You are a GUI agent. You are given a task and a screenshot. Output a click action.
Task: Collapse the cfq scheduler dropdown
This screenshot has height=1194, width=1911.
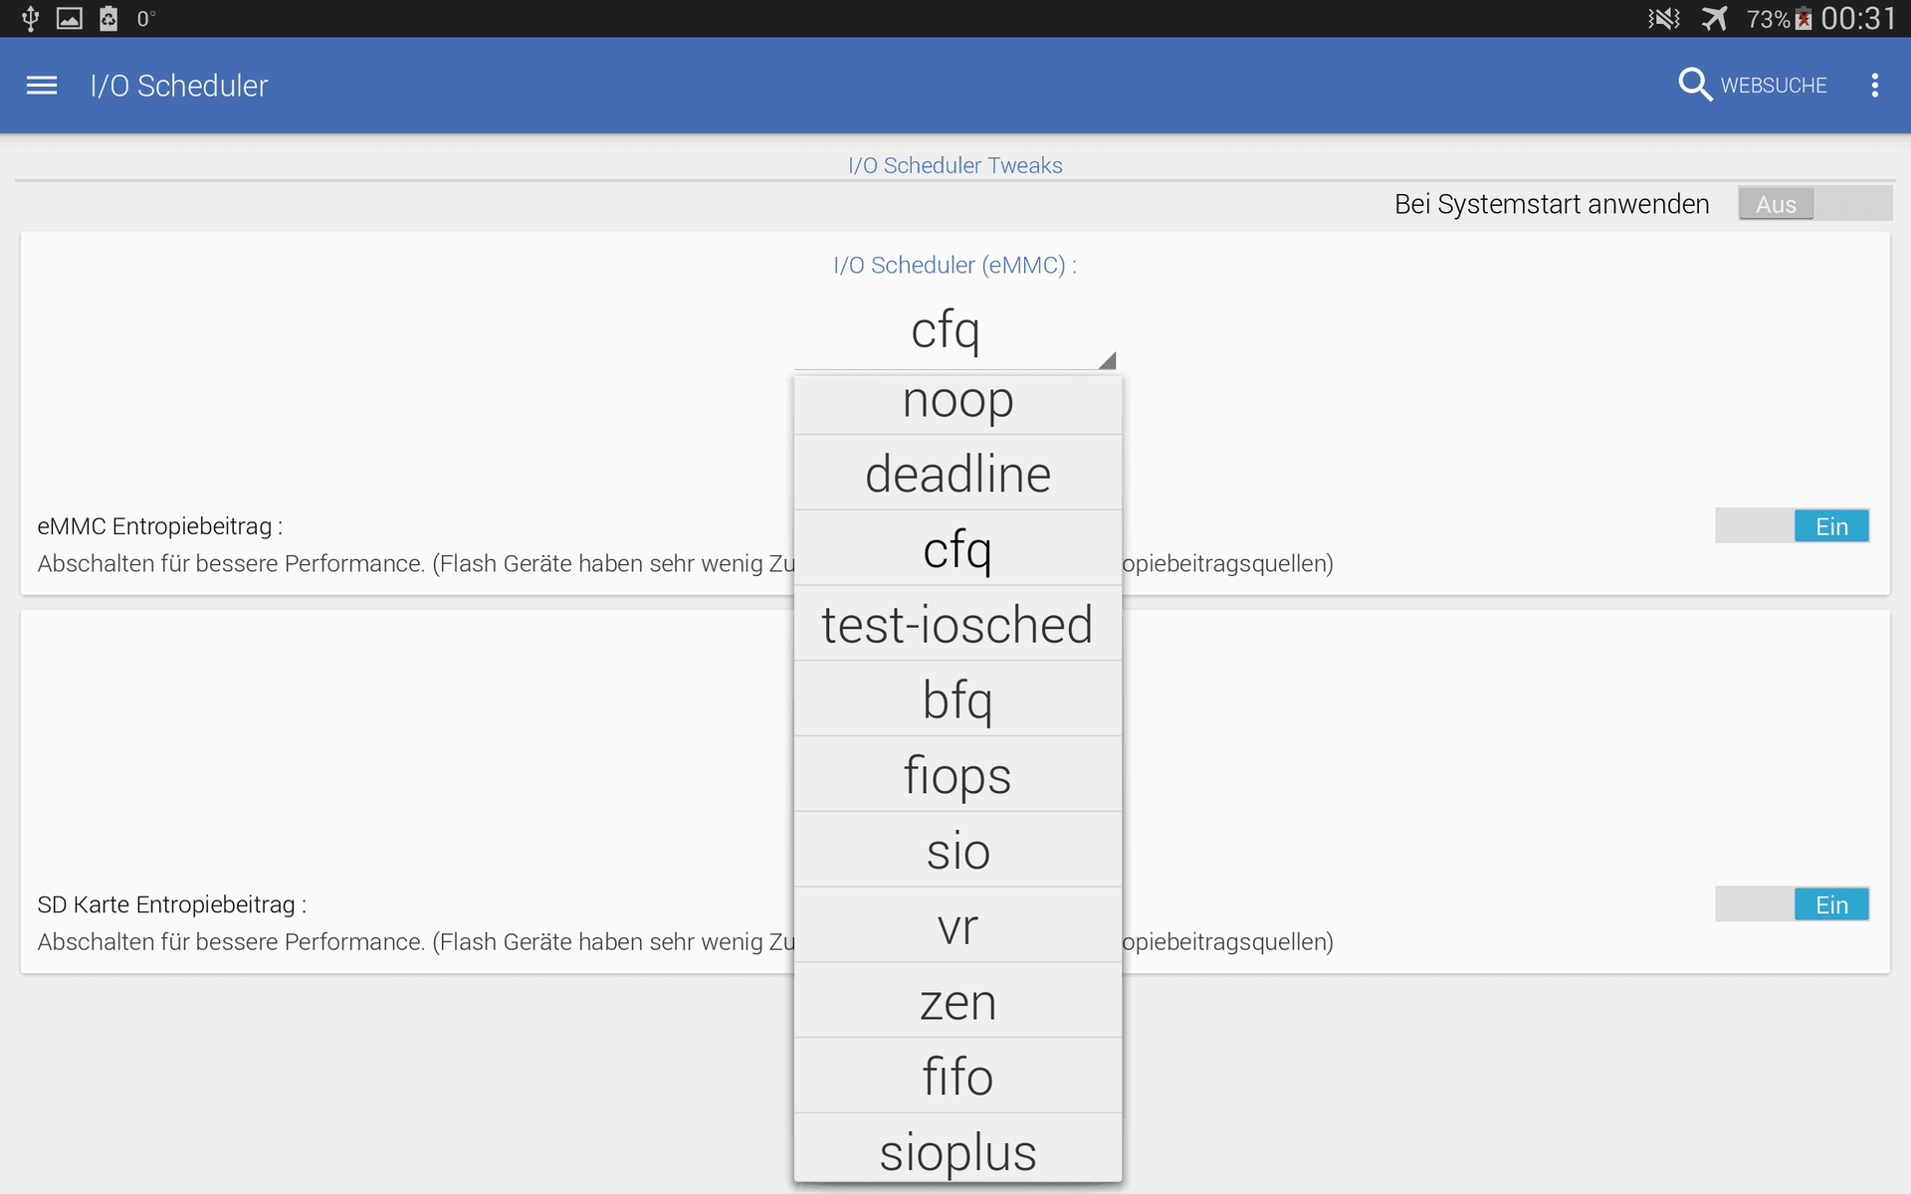[955, 331]
